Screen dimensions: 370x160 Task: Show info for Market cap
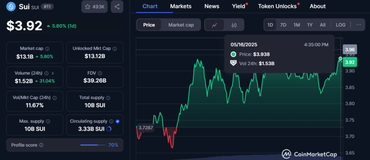(x=47, y=49)
